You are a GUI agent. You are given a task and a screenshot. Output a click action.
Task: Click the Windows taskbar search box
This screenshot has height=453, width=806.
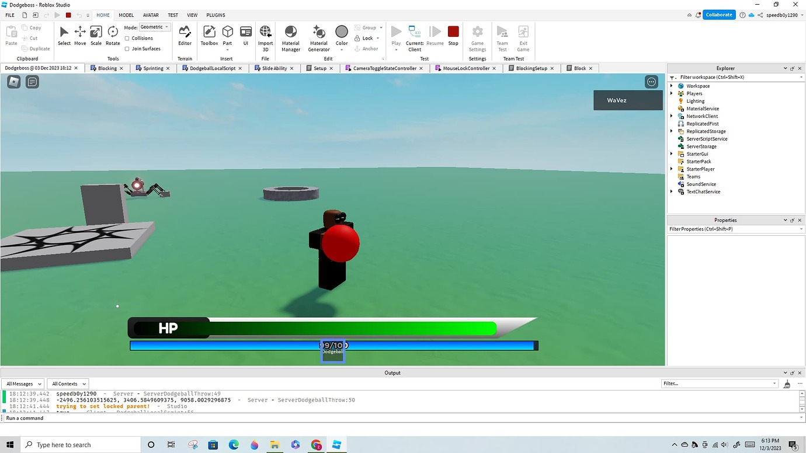(81, 445)
